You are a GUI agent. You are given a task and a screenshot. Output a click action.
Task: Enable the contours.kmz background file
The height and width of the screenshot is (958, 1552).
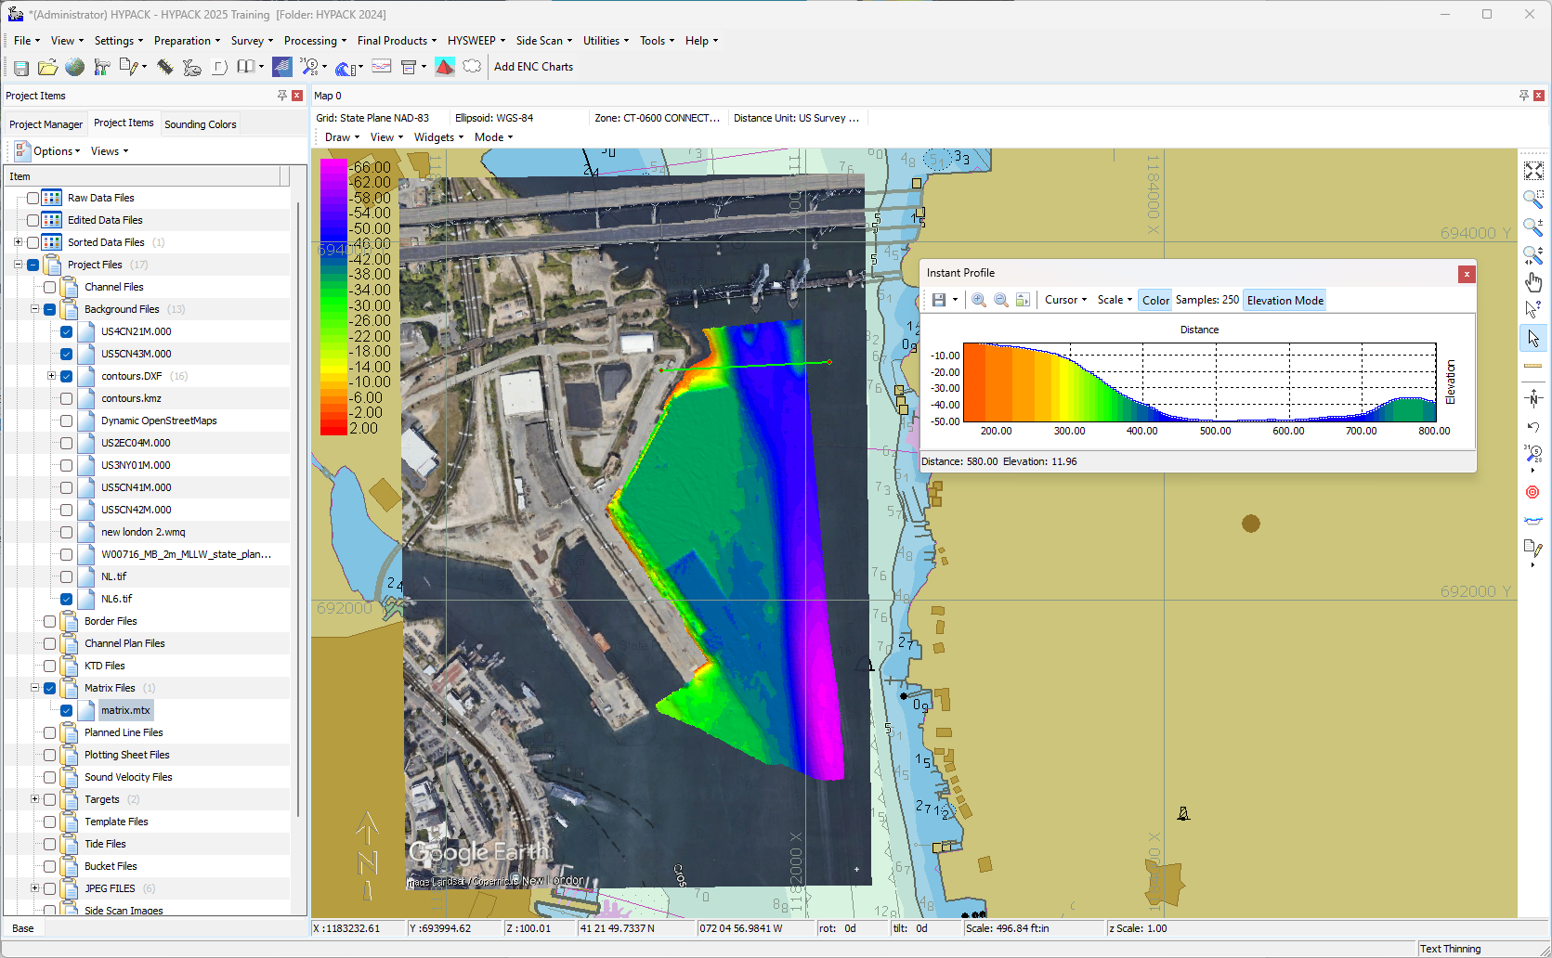[x=66, y=398]
